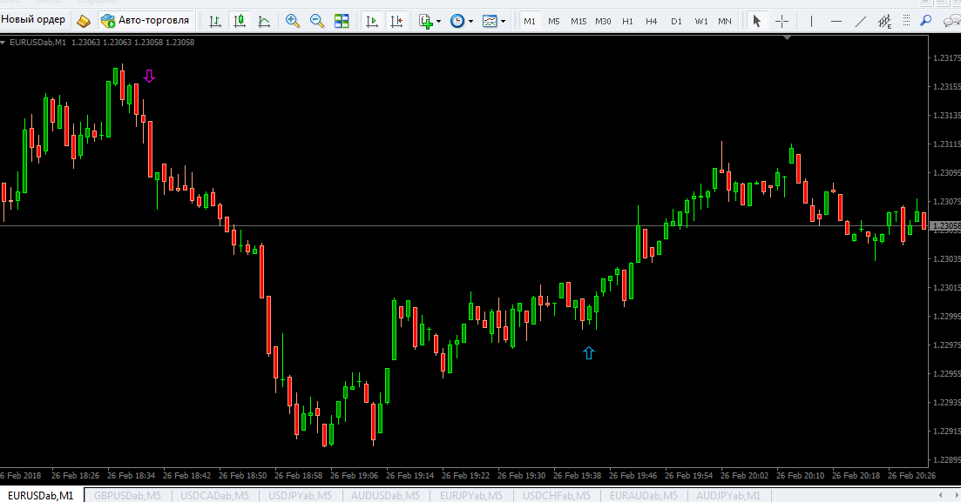961x502 pixels.
Task: Switch to the EURUSDab,M1 chart tab
Action: click(x=40, y=495)
